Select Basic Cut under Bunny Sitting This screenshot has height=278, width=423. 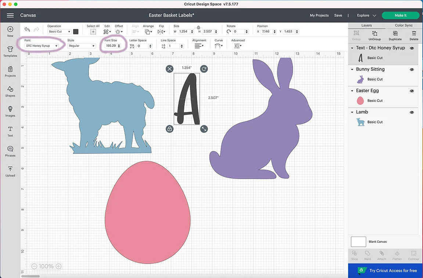375,79
